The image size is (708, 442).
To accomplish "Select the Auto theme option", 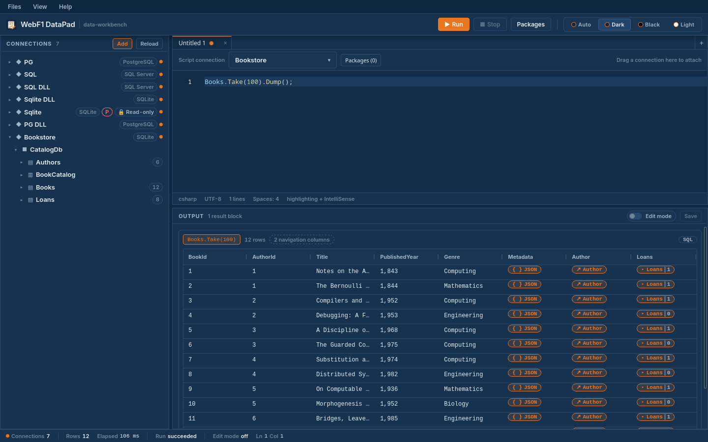I will [x=581, y=25].
